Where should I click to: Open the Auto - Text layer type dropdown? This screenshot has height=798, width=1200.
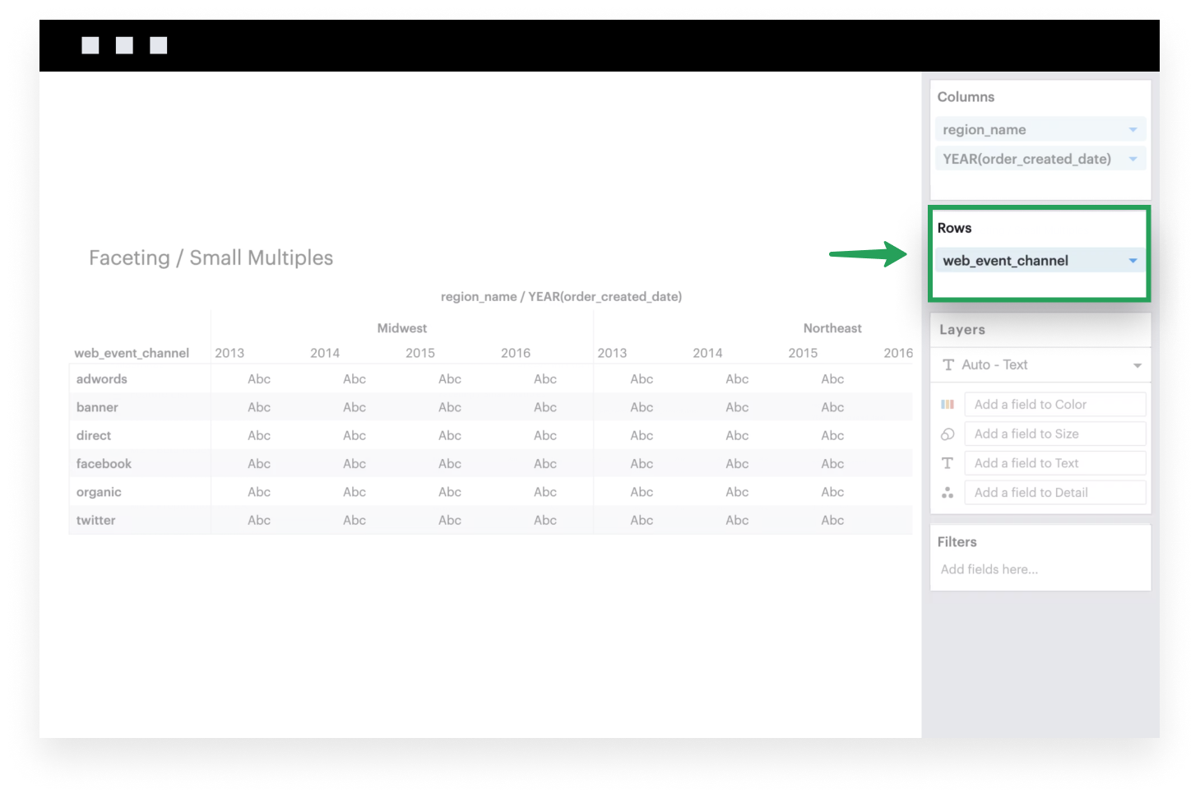point(1138,364)
